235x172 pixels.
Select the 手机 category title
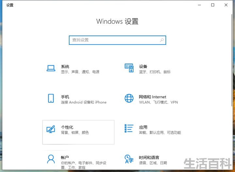(65, 97)
